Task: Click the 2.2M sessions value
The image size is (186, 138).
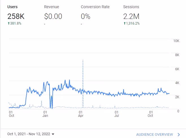Action: [x=131, y=16]
